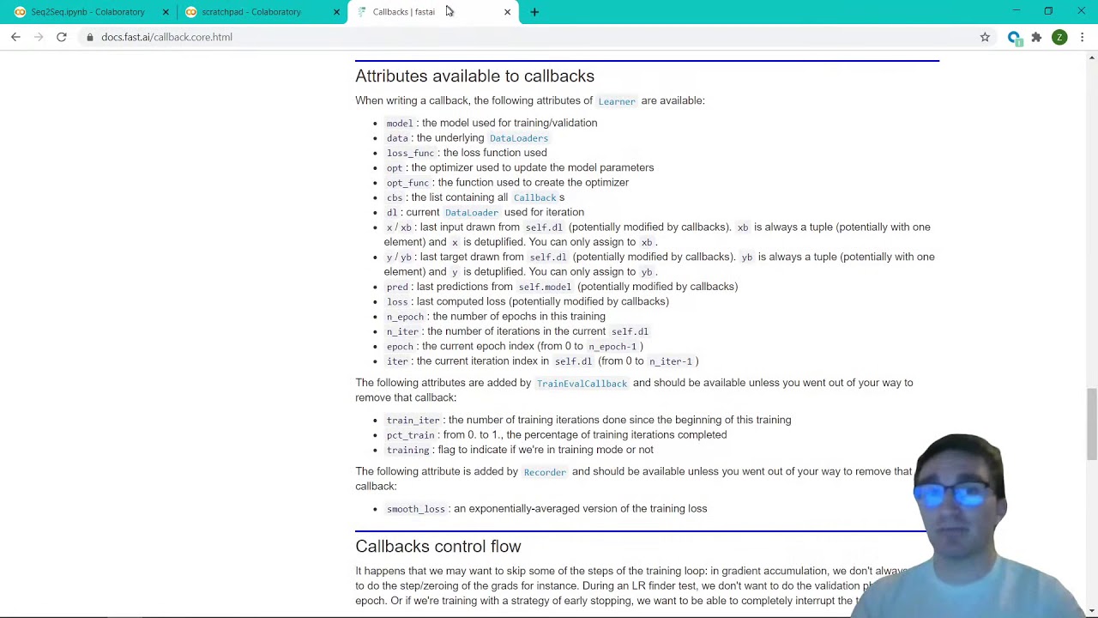This screenshot has width=1098, height=618.
Task: Click the 'smooth_loss' code text
Action: click(415, 509)
